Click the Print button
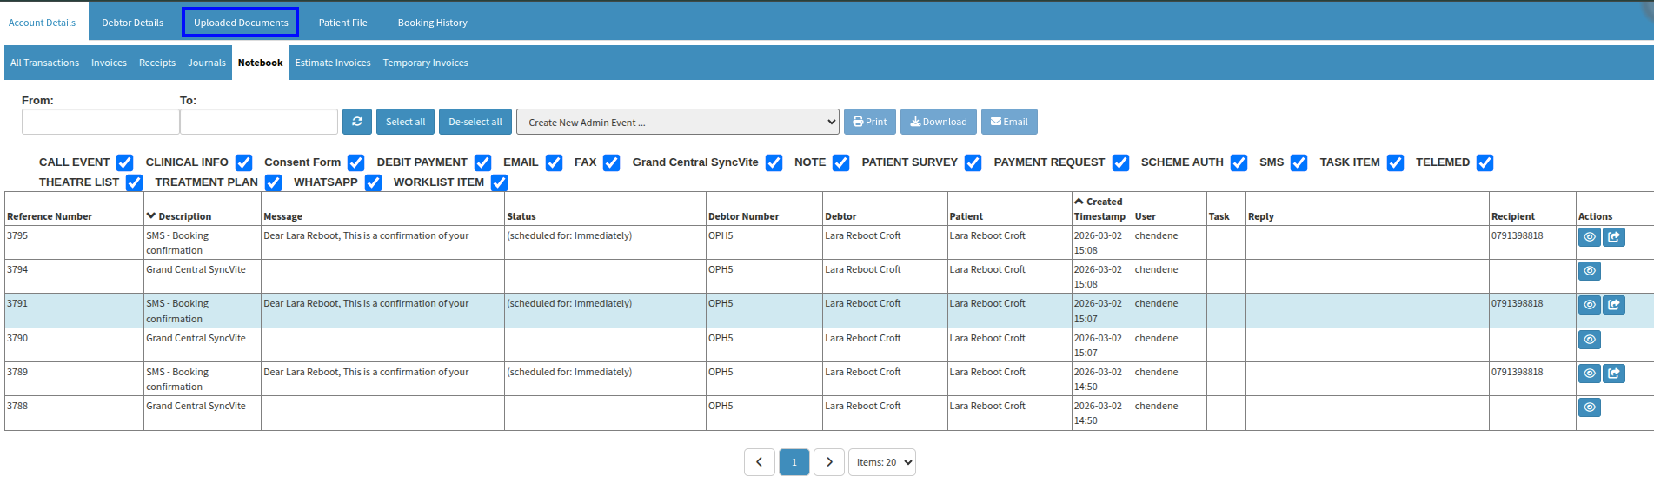This screenshot has width=1654, height=490. pos(870,122)
